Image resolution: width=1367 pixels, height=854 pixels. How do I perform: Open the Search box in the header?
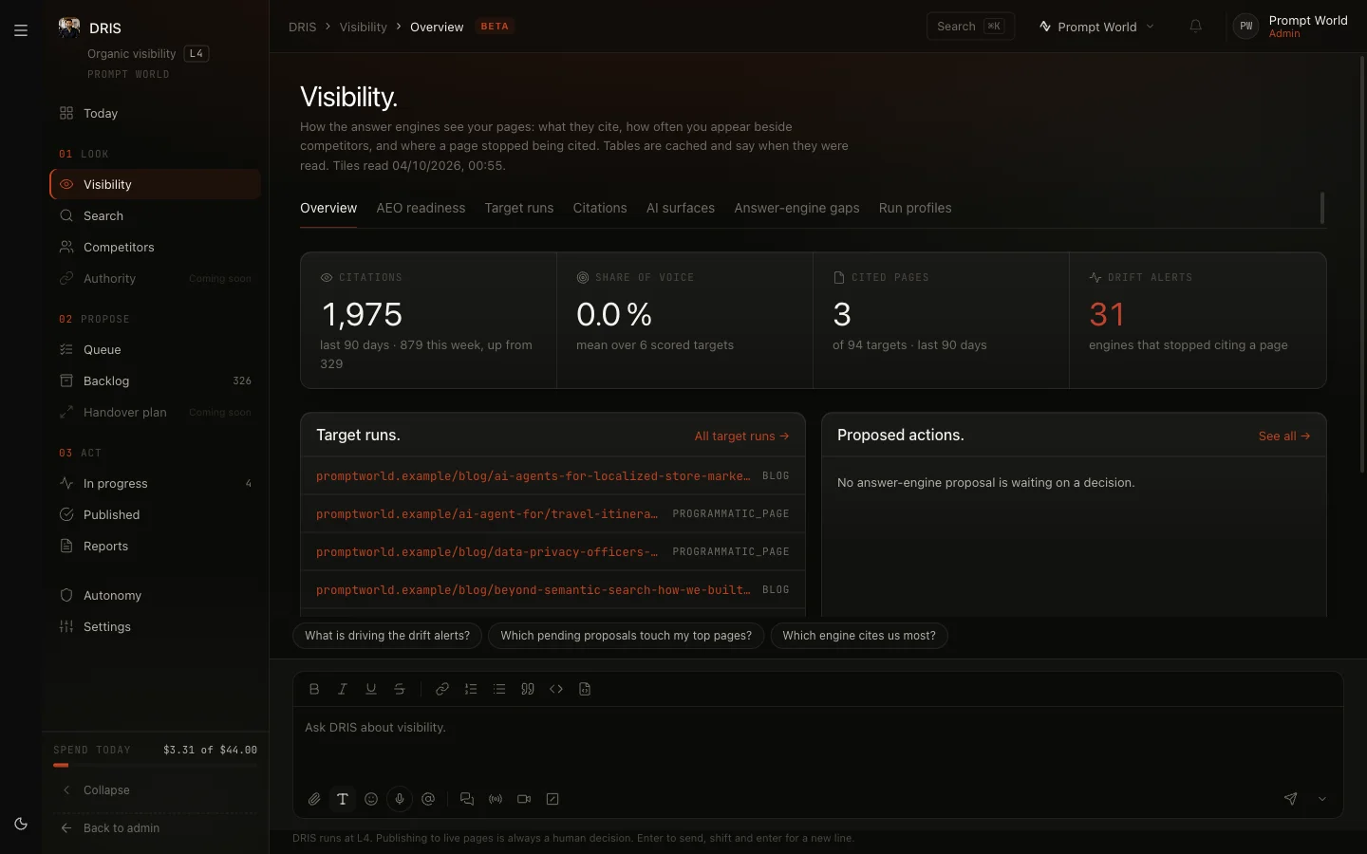pyautogui.click(x=970, y=27)
